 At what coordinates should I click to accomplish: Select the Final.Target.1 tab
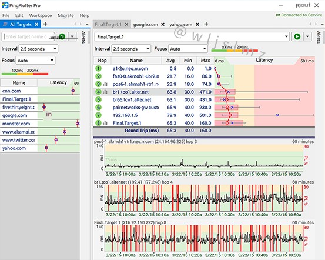point(108,25)
